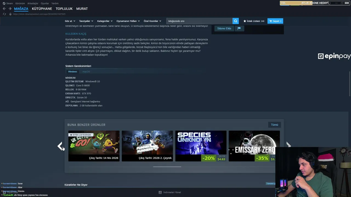Switch to the MAĞAZA tab
This screenshot has width=351, height=197.
pyautogui.click(x=21, y=9)
